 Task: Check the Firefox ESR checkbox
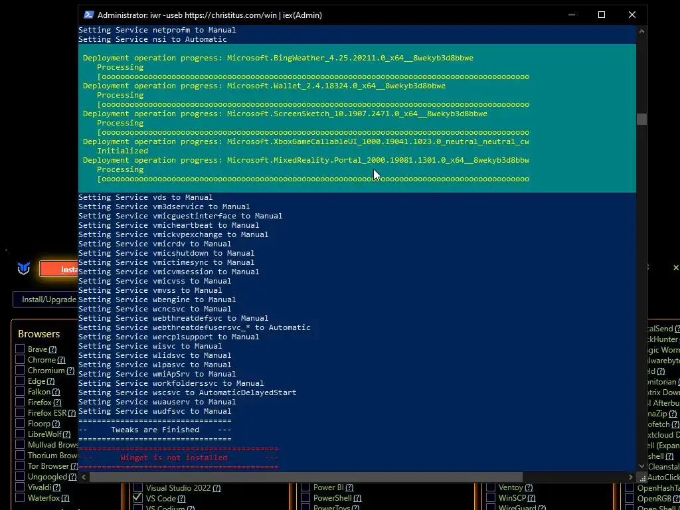coord(20,412)
